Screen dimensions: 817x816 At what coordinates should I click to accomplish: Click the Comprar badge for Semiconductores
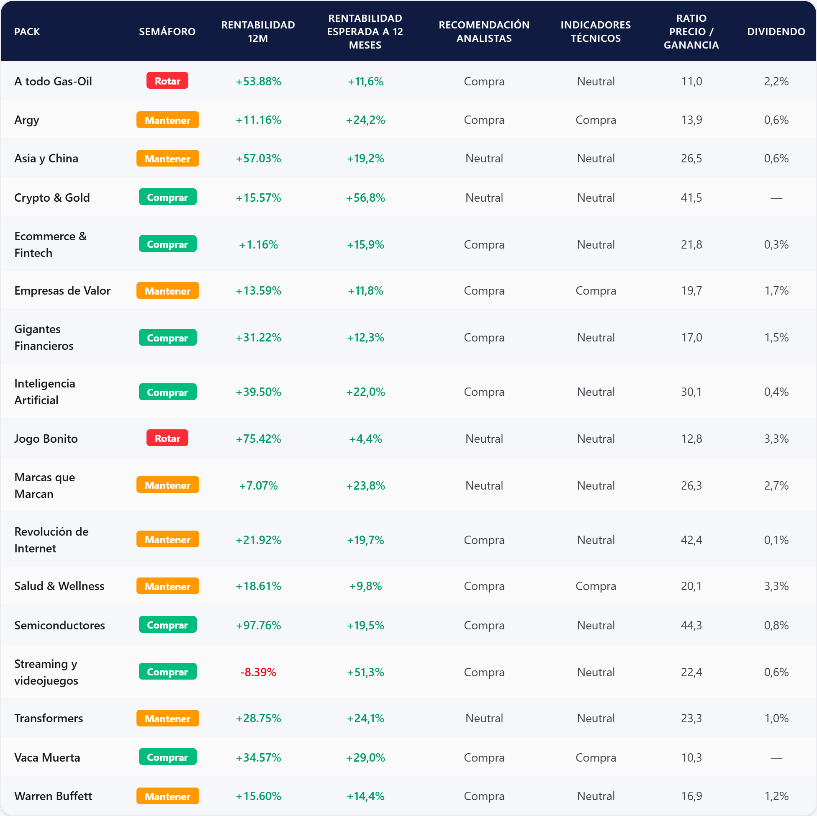pos(167,624)
